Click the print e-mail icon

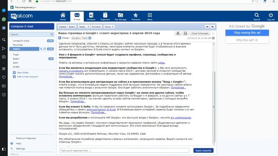(x=178, y=33)
